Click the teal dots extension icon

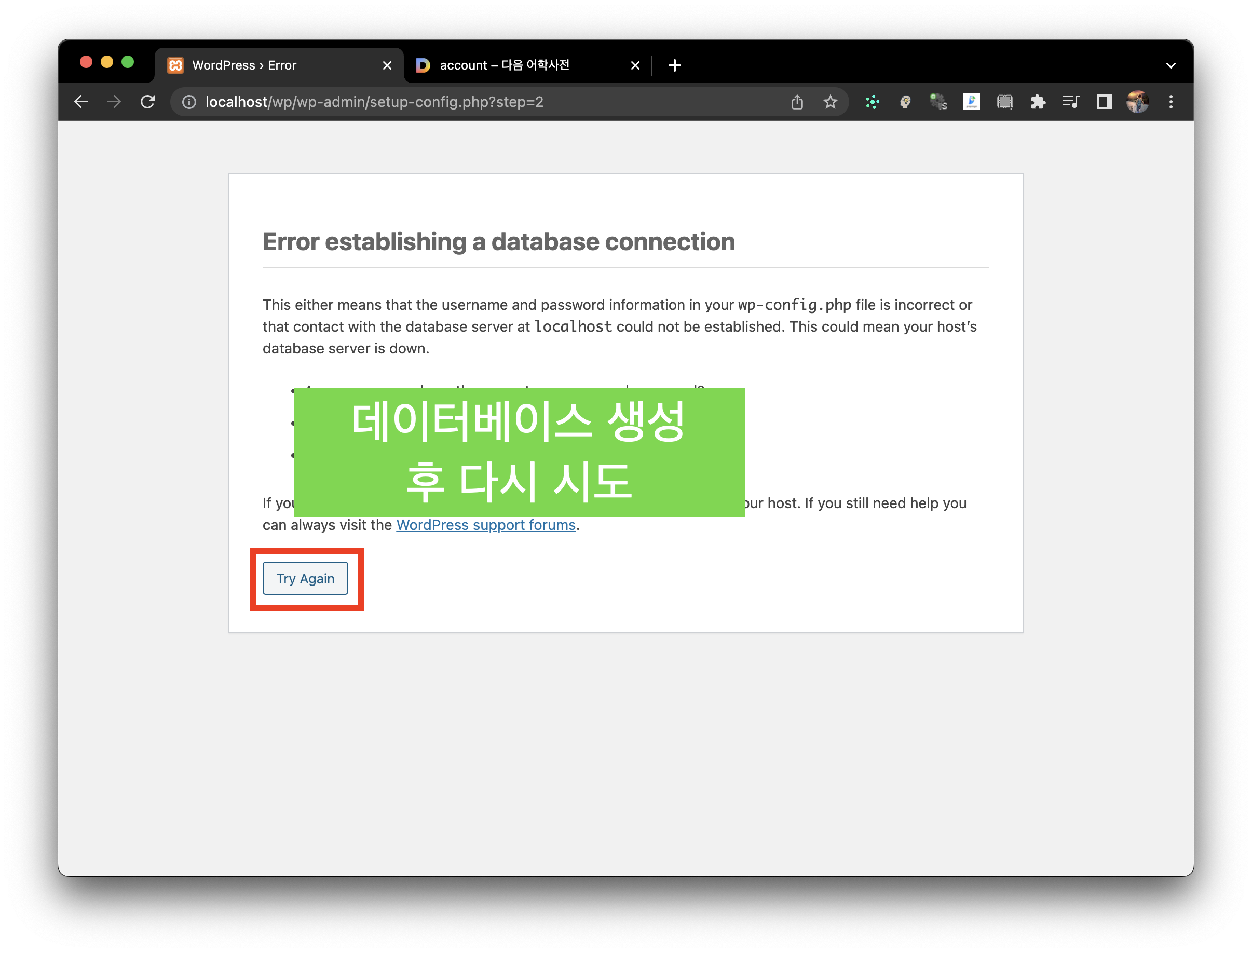coord(872,102)
